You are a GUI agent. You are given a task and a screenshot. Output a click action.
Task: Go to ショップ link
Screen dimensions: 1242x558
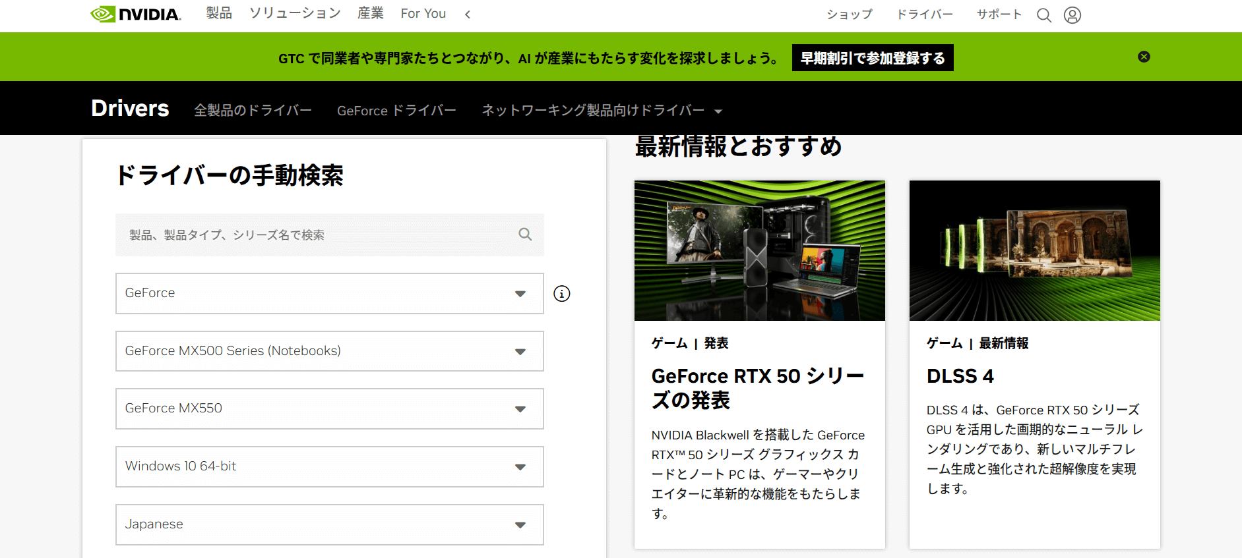tap(850, 14)
